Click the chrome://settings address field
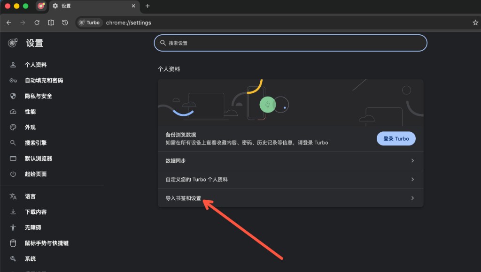The width and height of the screenshot is (481, 272). (x=129, y=23)
